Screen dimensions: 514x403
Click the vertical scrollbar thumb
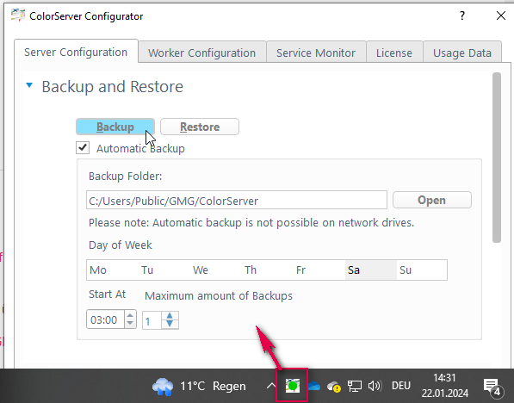click(x=497, y=158)
